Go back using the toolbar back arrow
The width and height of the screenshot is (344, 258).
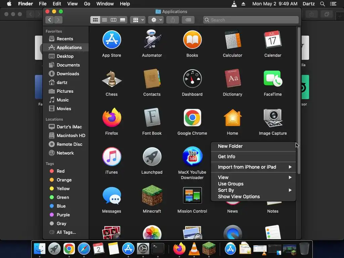[x=50, y=20]
